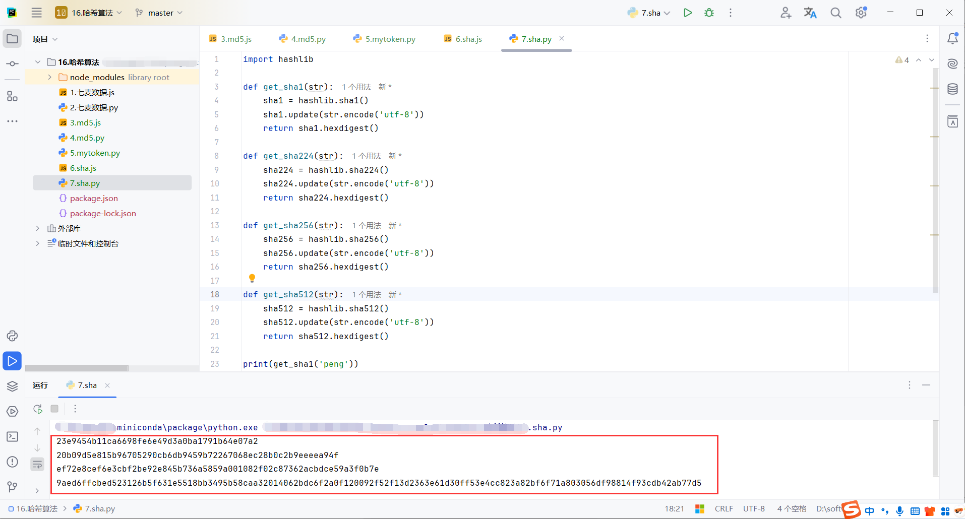Open the AI Assistant spiral icon

952,64
